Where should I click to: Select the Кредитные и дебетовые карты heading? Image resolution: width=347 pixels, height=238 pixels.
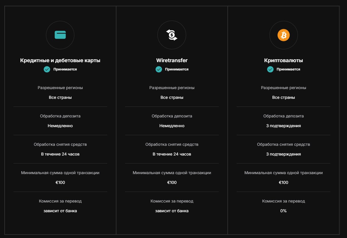(x=60, y=60)
